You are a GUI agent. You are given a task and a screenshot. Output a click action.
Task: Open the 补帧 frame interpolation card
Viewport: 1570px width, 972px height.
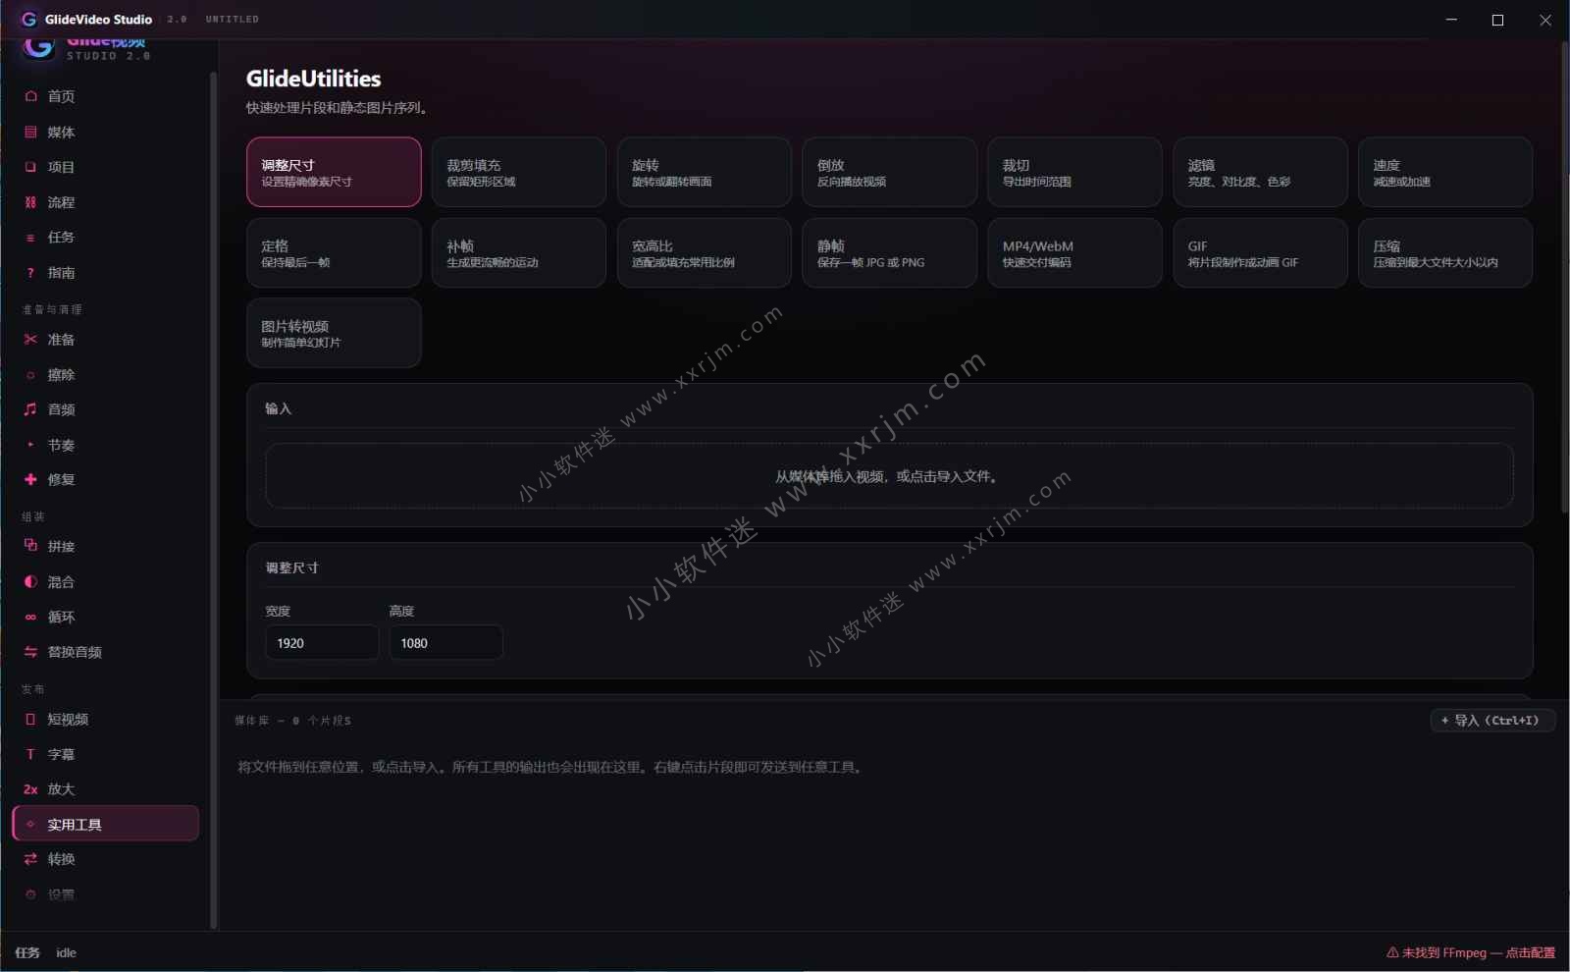click(x=519, y=252)
